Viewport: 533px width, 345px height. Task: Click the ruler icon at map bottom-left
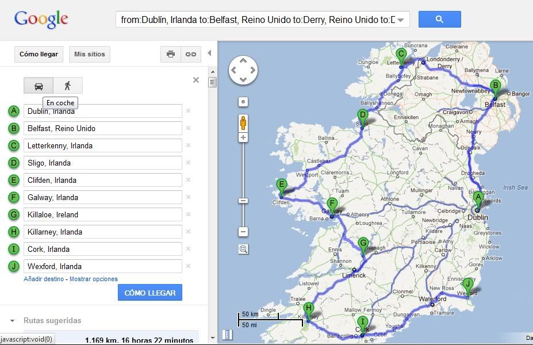click(x=228, y=335)
